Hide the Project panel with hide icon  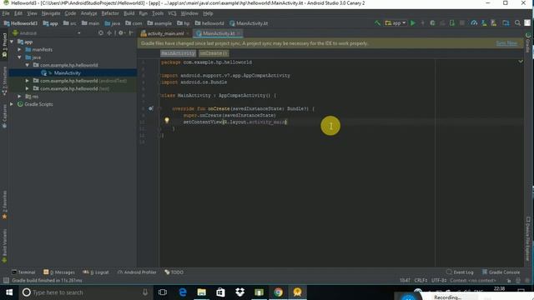click(x=132, y=33)
